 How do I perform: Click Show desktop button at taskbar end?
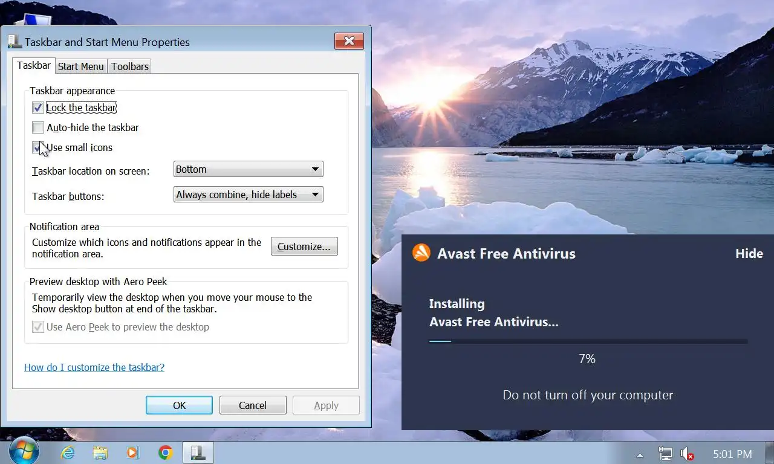click(x=769, y=453)
